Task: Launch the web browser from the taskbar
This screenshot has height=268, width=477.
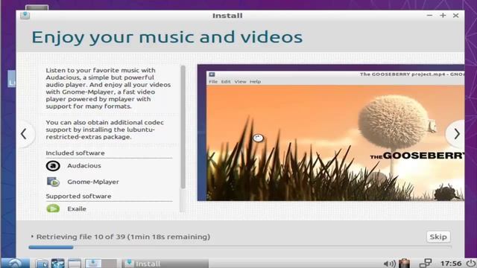Action: [x=58, y=263]
